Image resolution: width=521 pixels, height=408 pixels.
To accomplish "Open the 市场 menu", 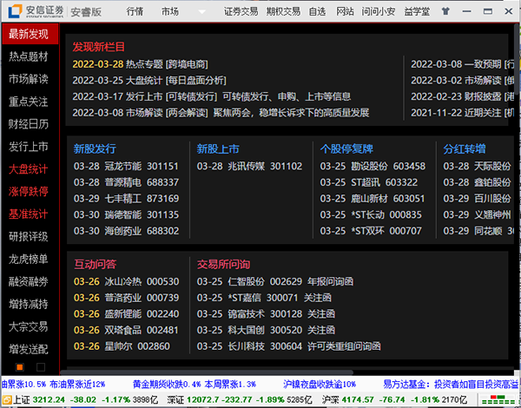I will click(170, 11).
